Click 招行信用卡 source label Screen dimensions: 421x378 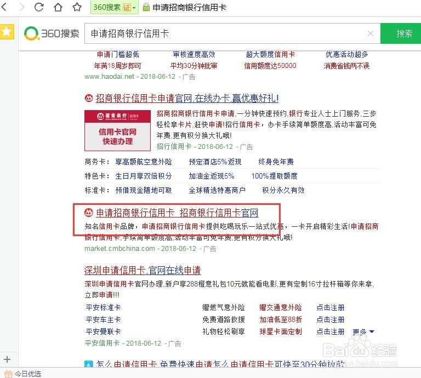(174, 146)
